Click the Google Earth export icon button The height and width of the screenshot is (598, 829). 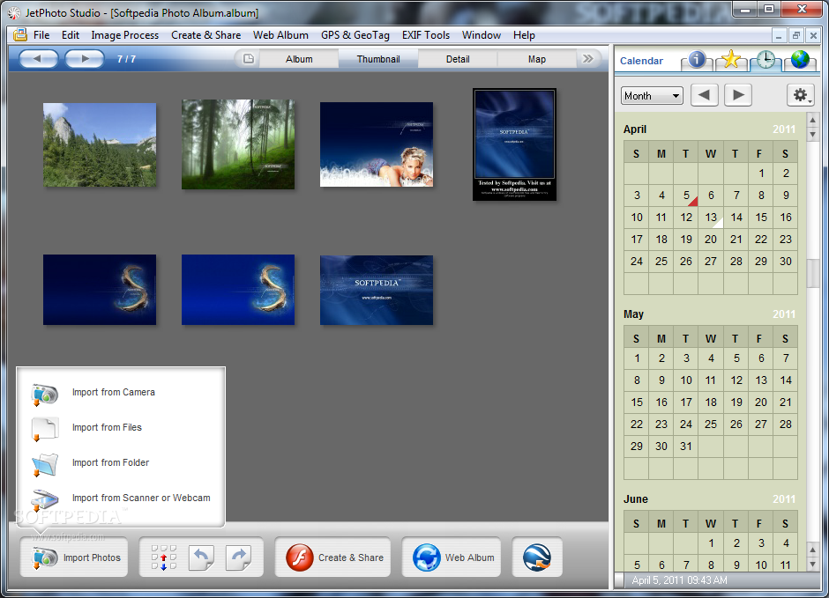[x=537, y=557]
